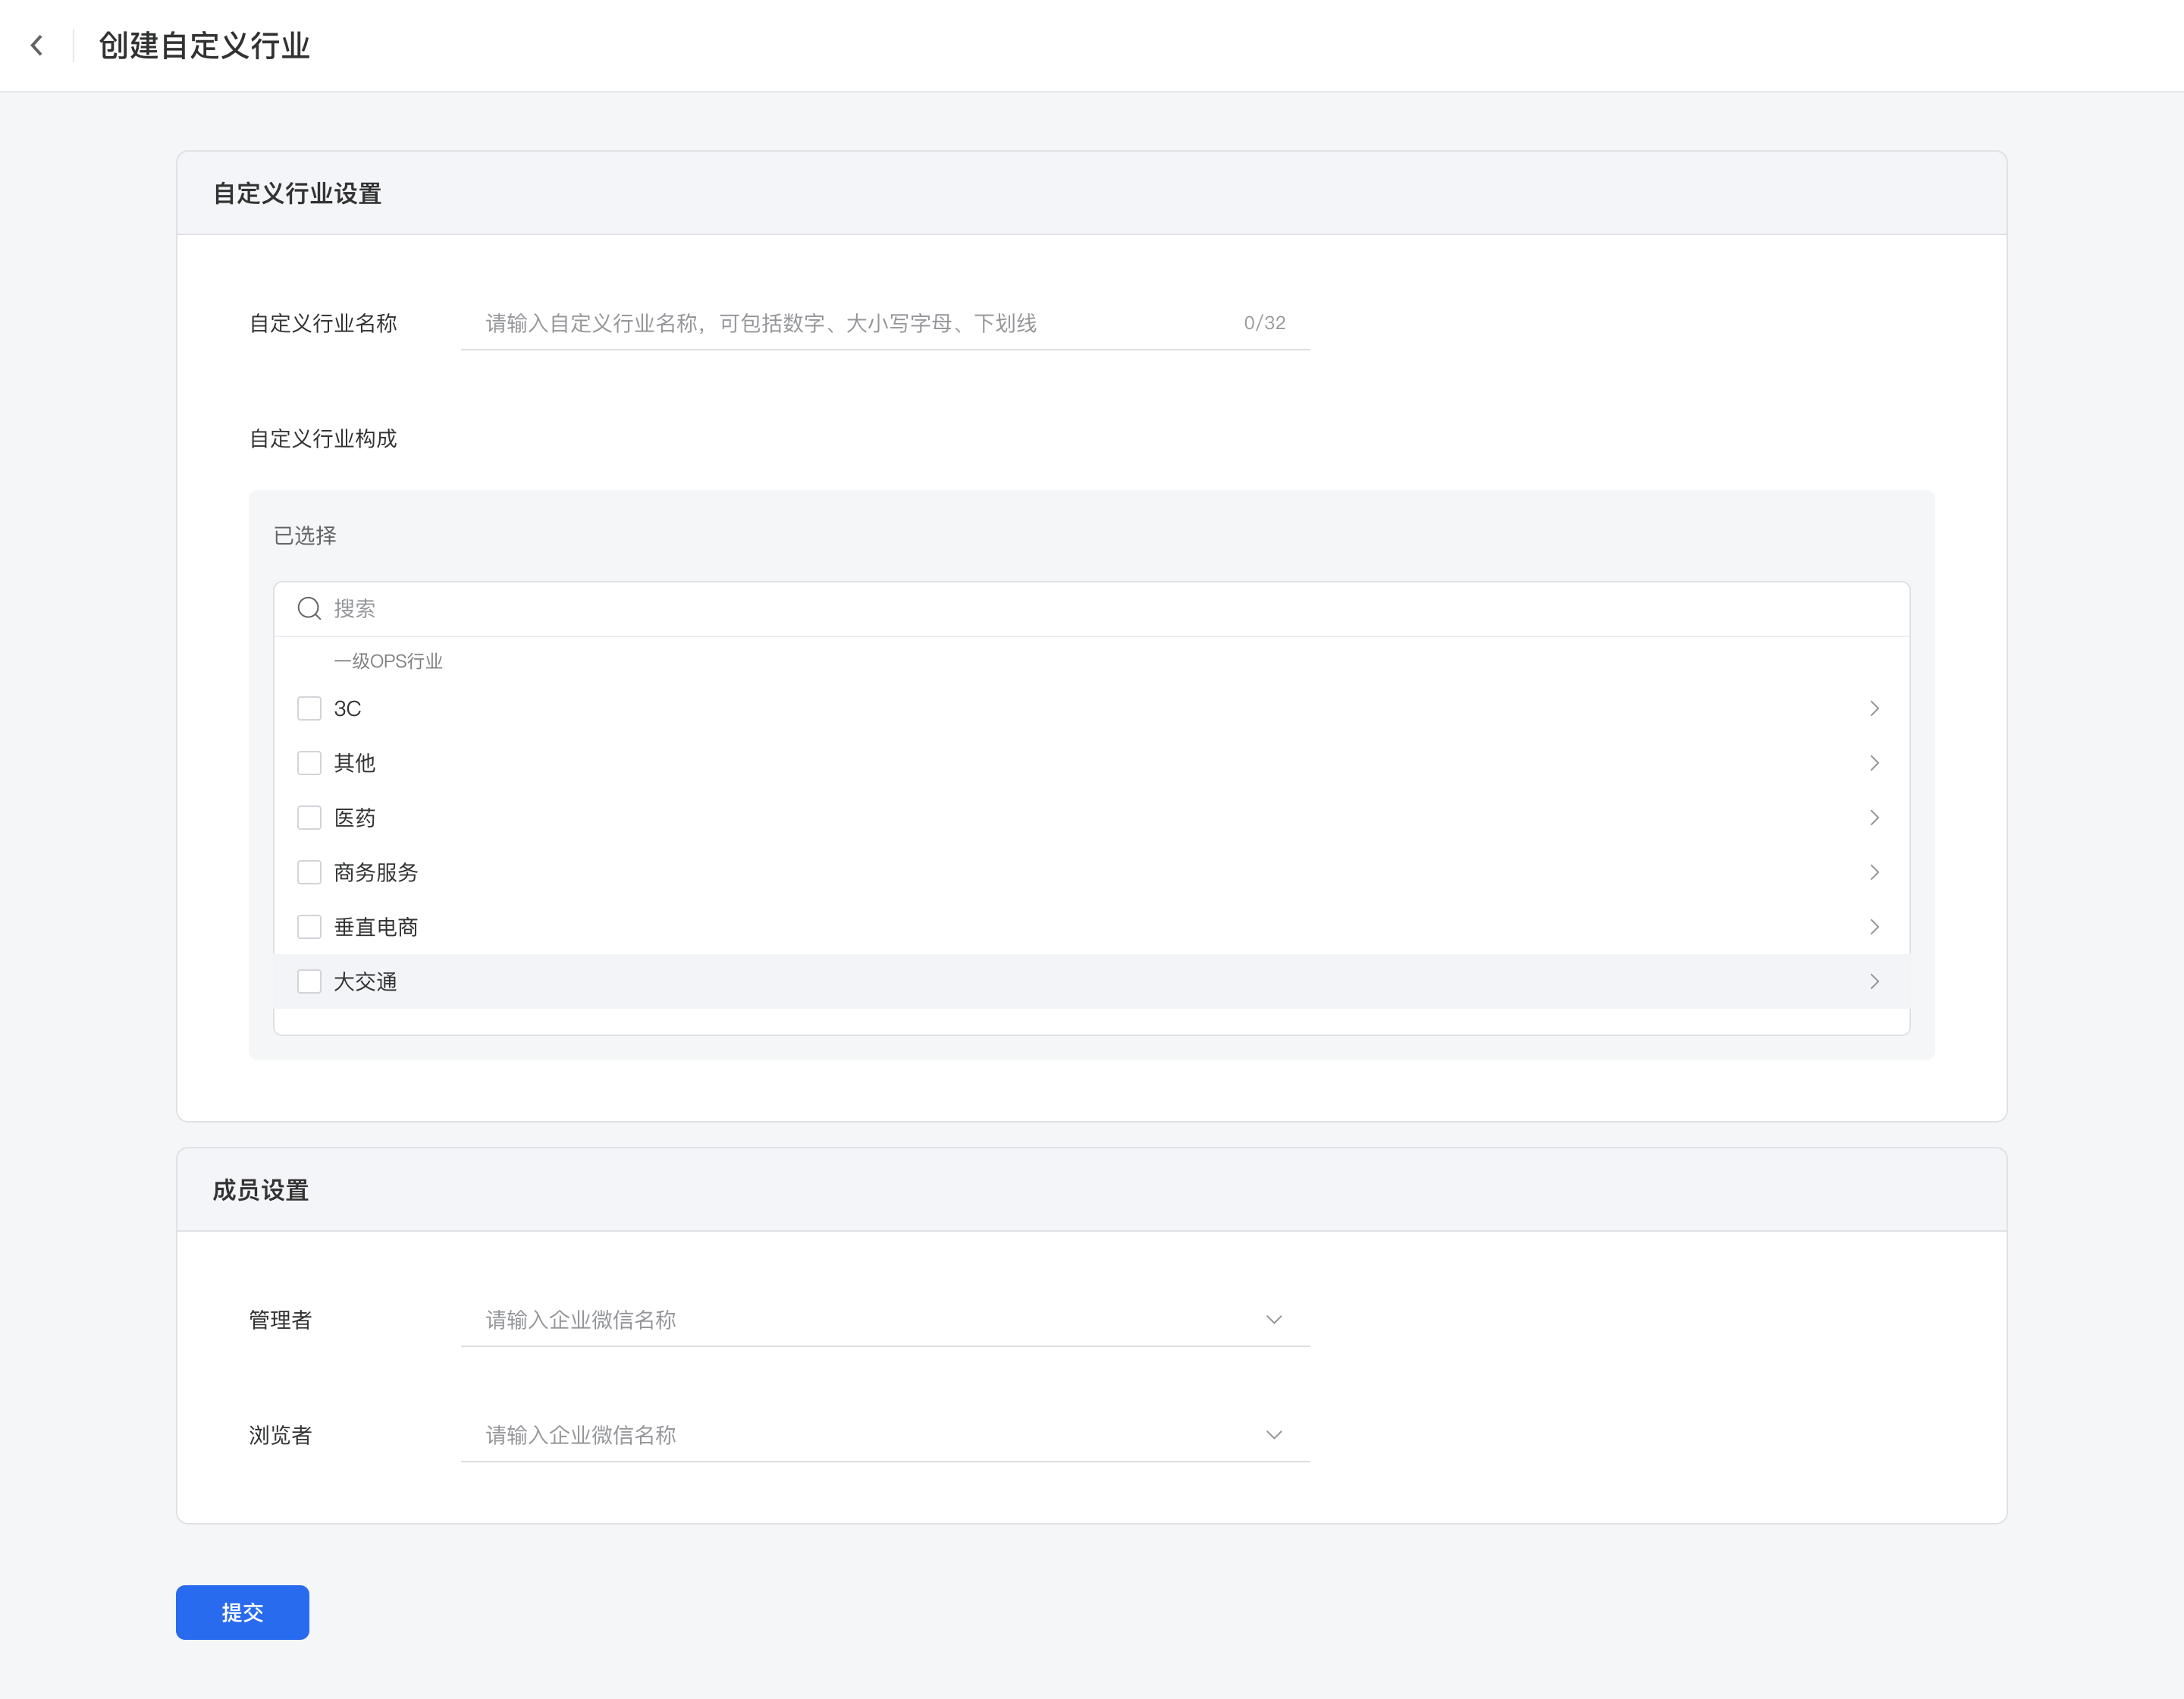Check the 垂直电商 industry checkbox
Screen dimensions: 2184x1699
tap(309, 926)
